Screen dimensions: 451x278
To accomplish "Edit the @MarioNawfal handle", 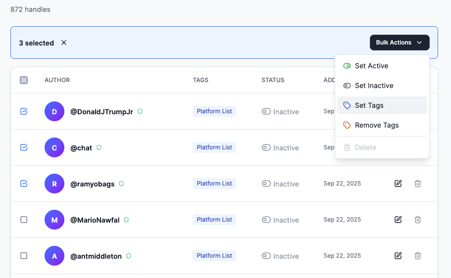I will pyautogui.click(x=398, y=220).
